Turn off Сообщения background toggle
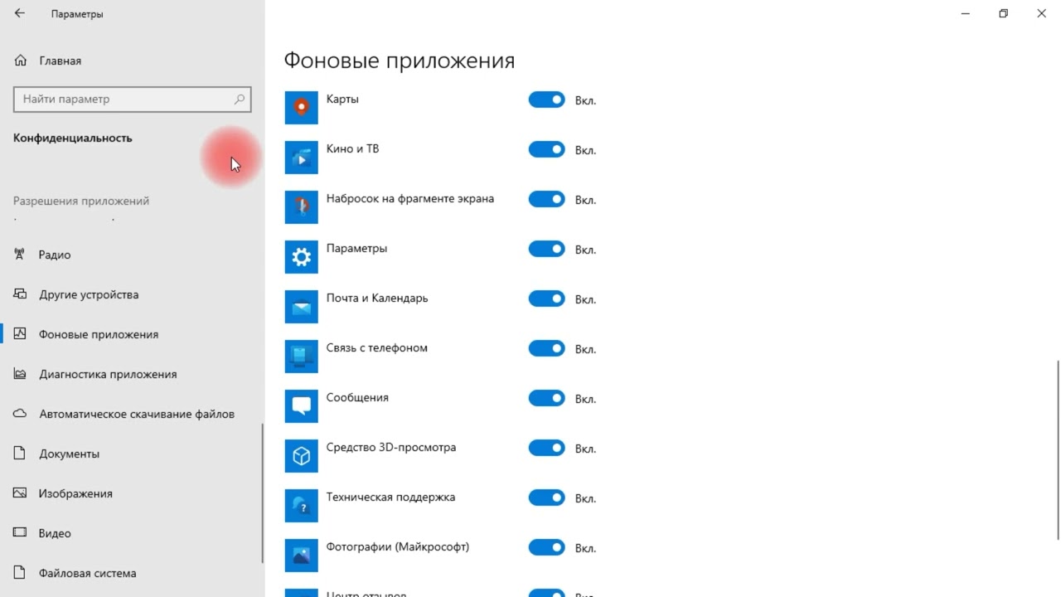Screen dimensions: 1061x597 546,398
